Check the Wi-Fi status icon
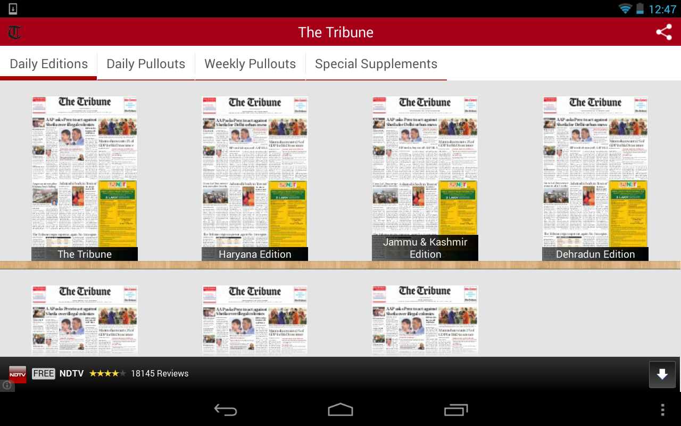Viewport: 681px width, 426px height. (625, 9)
